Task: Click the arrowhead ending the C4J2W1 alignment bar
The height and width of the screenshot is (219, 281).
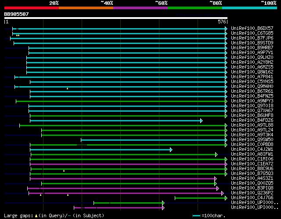Action: 171,150
